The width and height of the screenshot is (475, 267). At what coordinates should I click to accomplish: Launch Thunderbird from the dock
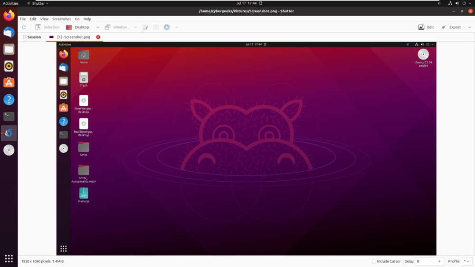pyautogui.click(x=9, y=32)
